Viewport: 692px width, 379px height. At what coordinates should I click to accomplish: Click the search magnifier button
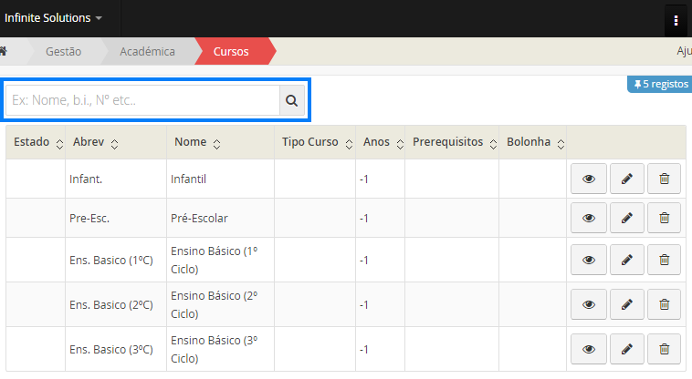292,100
